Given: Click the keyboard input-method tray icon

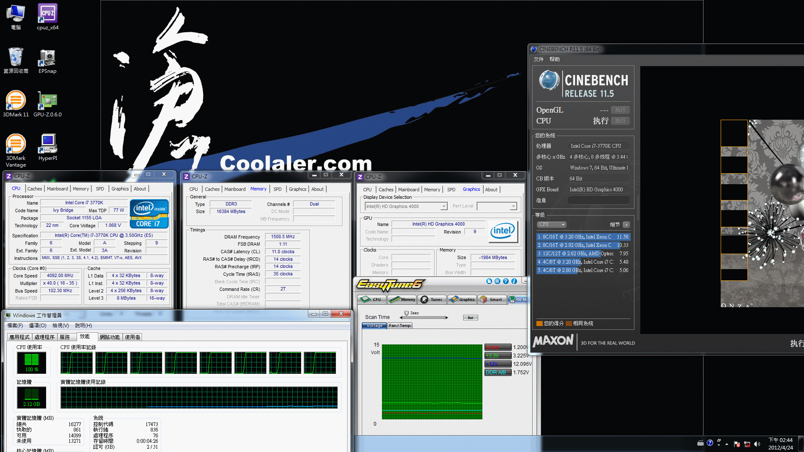Looking at the screenshot, I should coord(701,443).
